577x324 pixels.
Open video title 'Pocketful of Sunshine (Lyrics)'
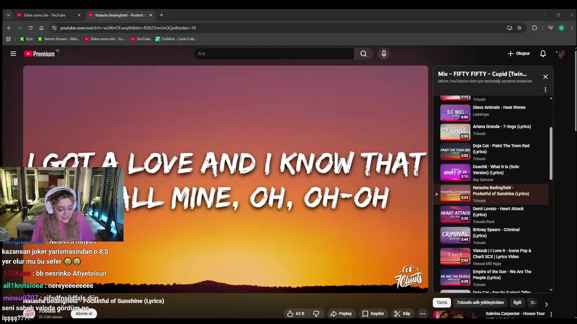[x=93, y=301]
